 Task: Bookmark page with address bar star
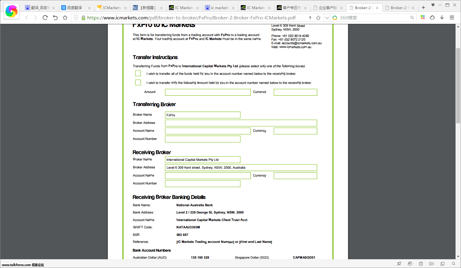pyautogui.click(x=318, y=18)
